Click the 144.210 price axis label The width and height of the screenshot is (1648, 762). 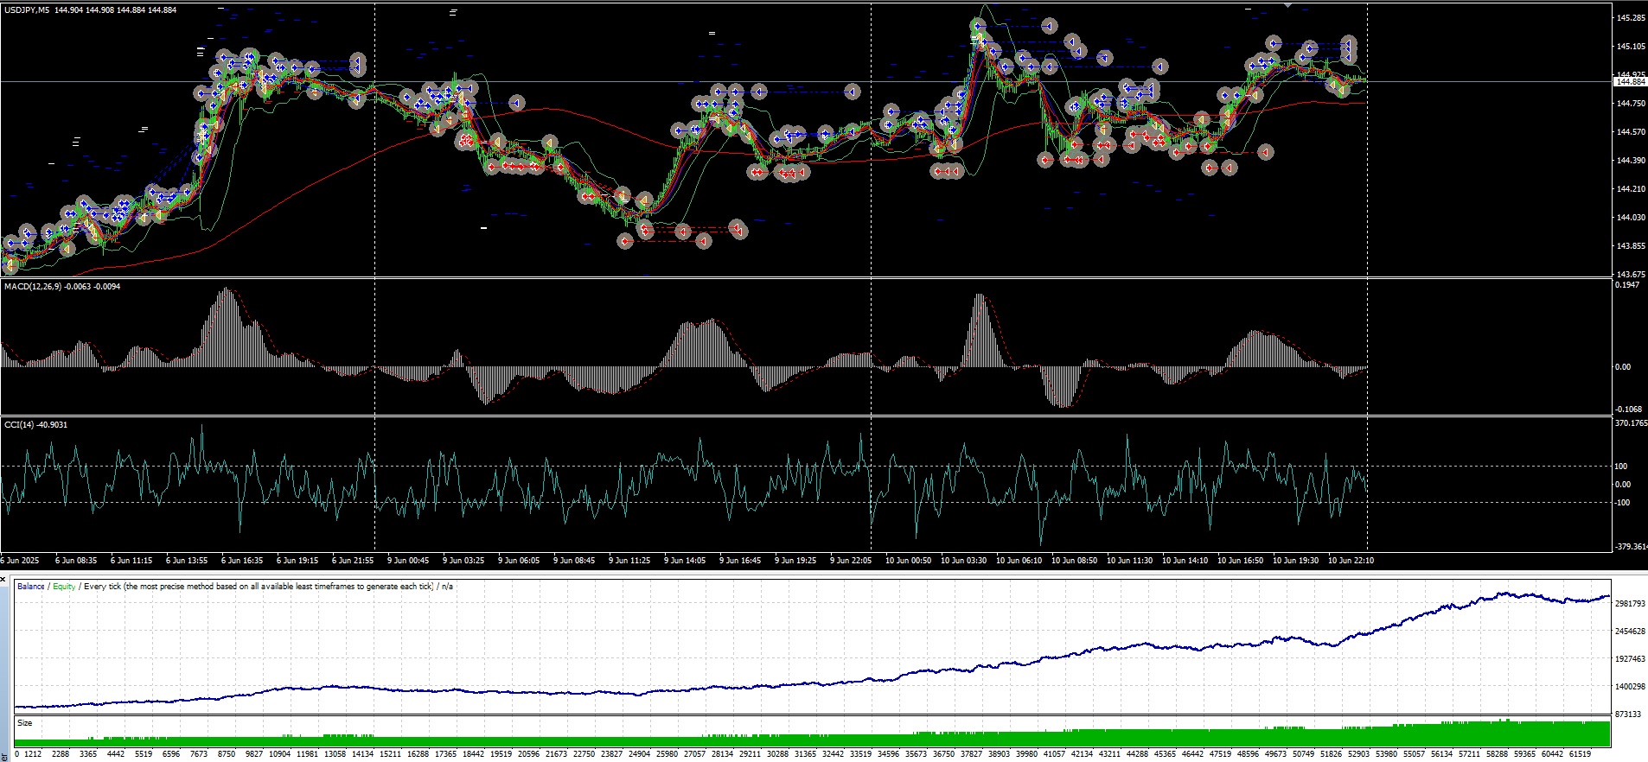pos(1630,189)
